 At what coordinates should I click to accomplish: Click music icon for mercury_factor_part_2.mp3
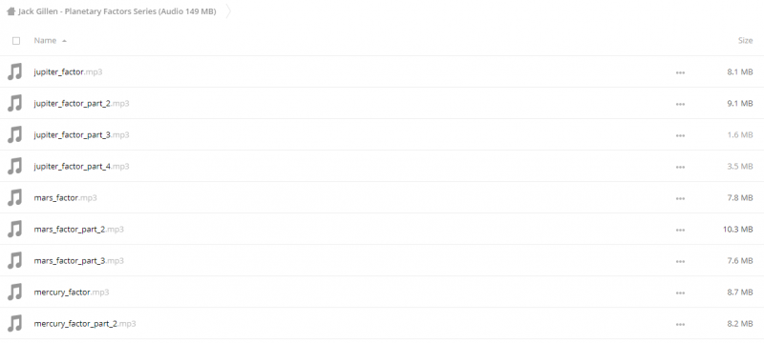click(15, 324)
